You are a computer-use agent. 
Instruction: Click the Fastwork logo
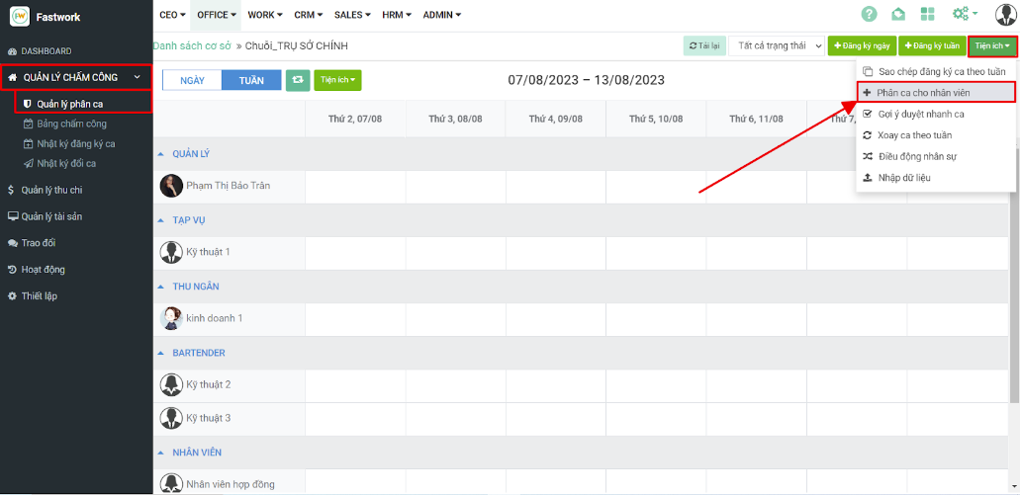[x=20, y=16]
